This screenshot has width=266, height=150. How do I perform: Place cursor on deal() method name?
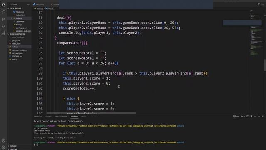click(x=61, y=17)
